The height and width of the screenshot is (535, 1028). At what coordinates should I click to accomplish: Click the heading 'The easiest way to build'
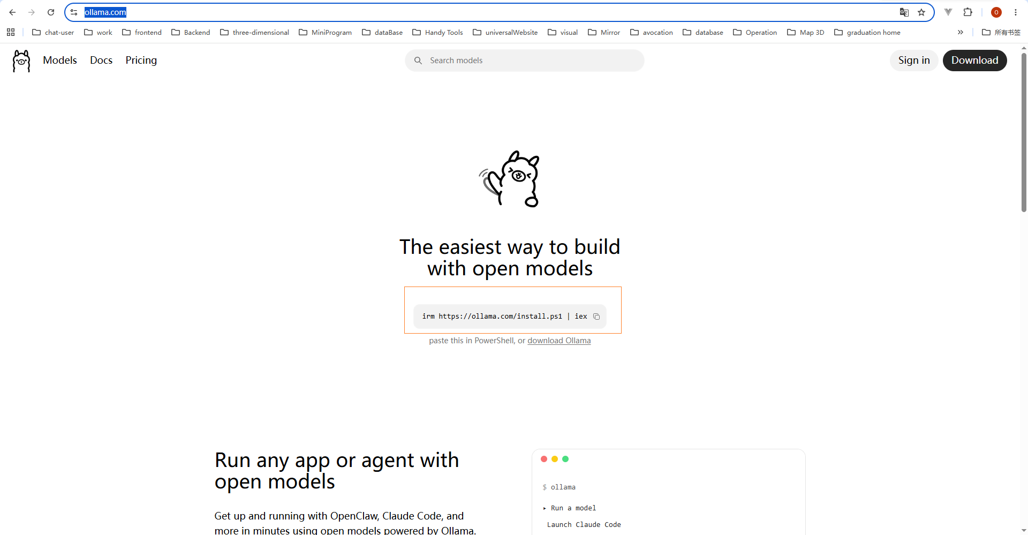tap(510, 247)
